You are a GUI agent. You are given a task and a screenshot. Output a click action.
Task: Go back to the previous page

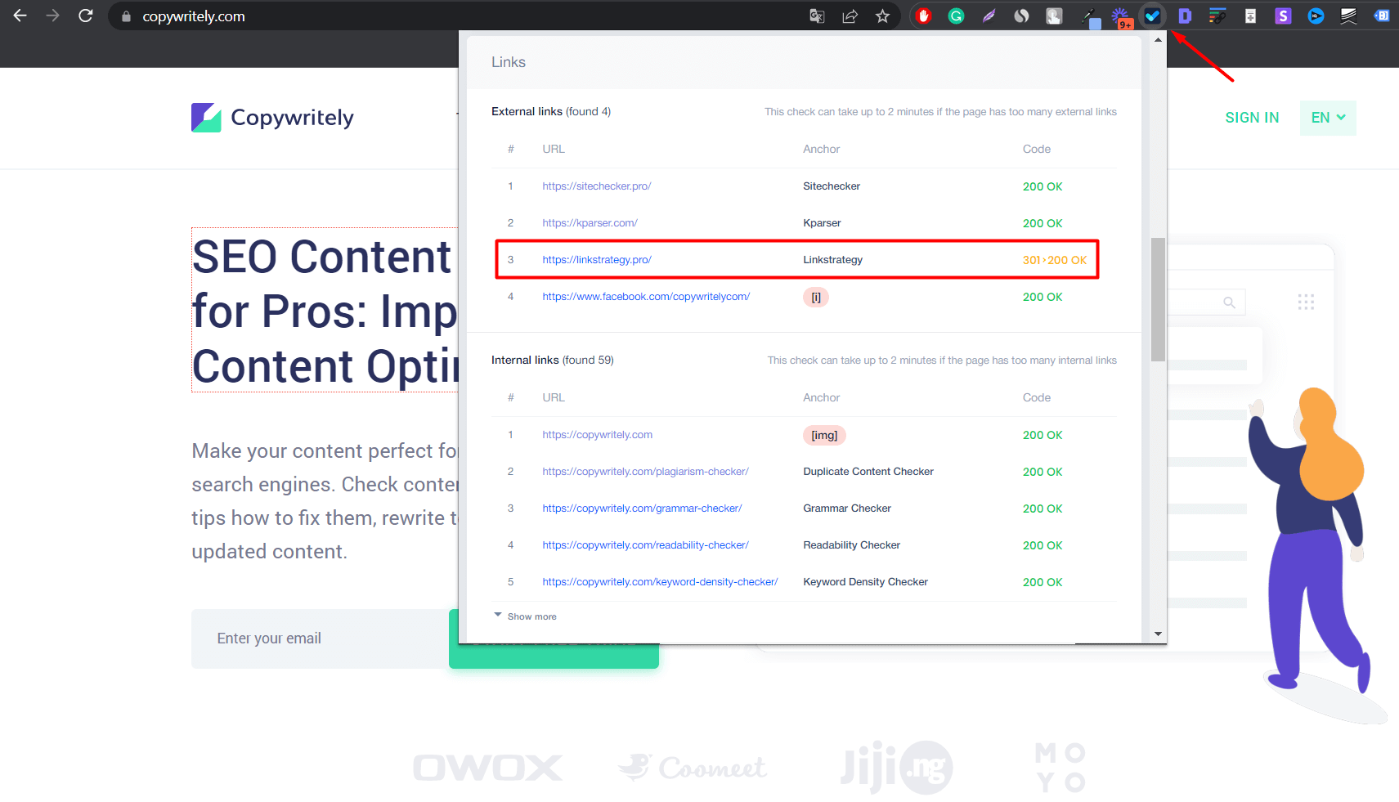20,16
